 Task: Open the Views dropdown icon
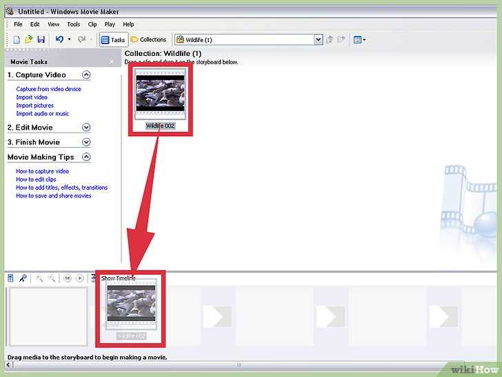(359, 40)
